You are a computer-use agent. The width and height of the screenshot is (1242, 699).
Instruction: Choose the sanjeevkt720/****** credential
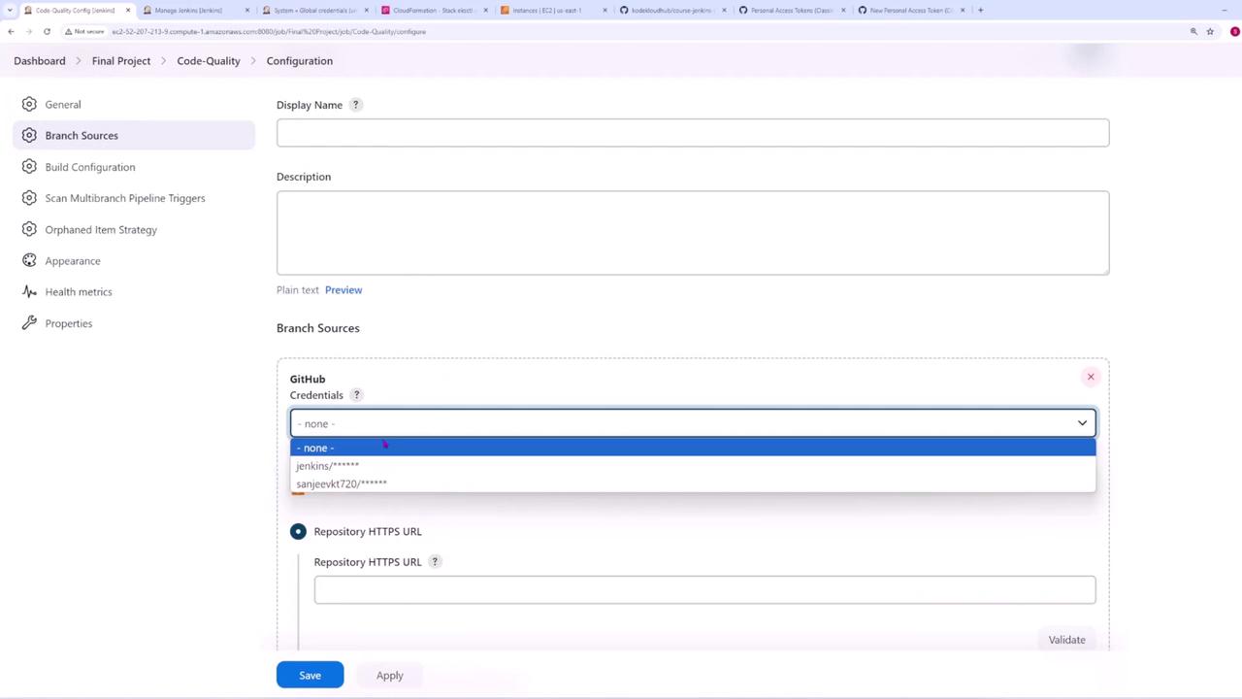pos(693,483)
